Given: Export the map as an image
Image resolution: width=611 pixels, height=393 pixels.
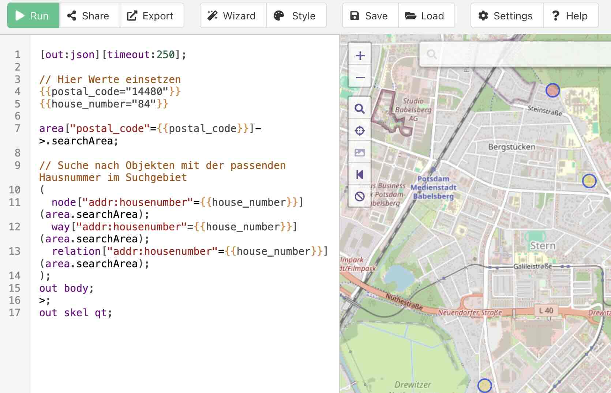Looking at the screenshot, I should 360,152.
